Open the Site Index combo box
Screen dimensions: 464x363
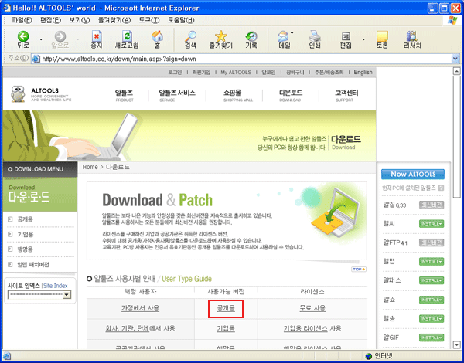point(39,294)
